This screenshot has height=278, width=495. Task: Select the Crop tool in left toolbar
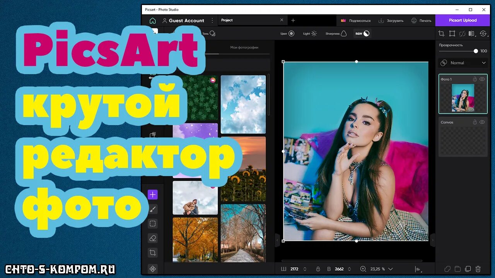coord(152,253)
